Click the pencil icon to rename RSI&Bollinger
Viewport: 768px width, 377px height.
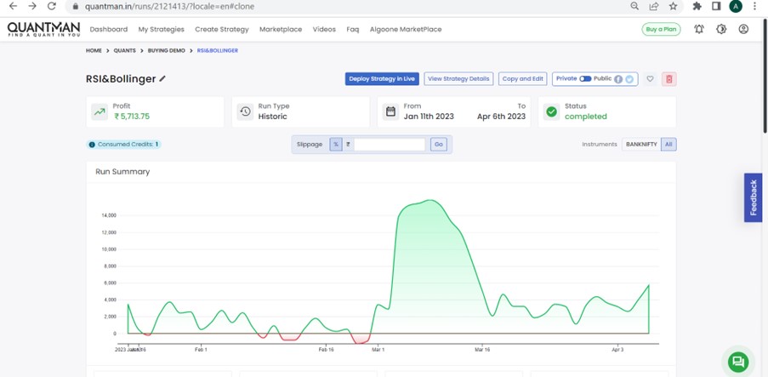coord(162,79)
